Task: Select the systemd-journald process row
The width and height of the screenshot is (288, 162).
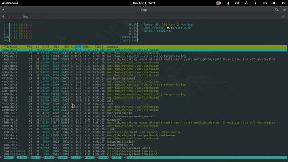Action: 144,117
